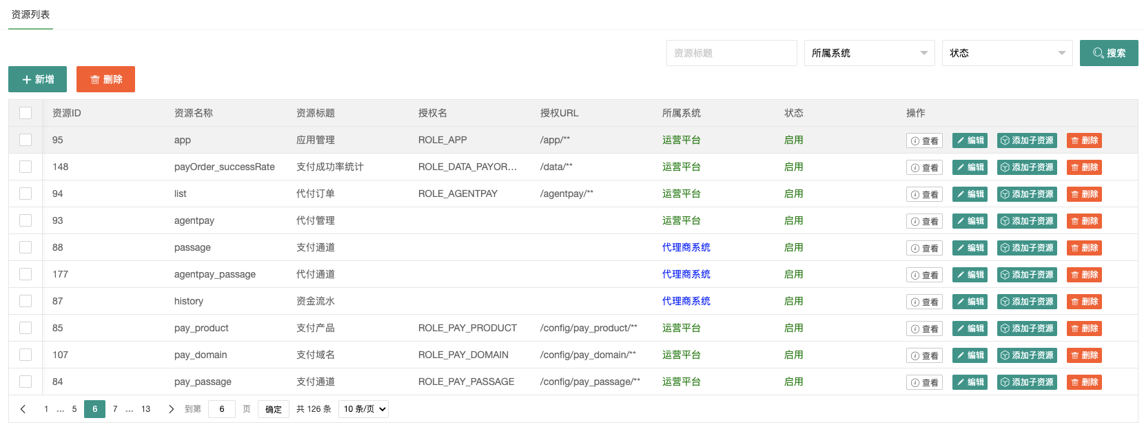Click the orange 删除 trash button above the table
Image resolution: width=1144 pixels, height=427 pixels.
point(105,79)
